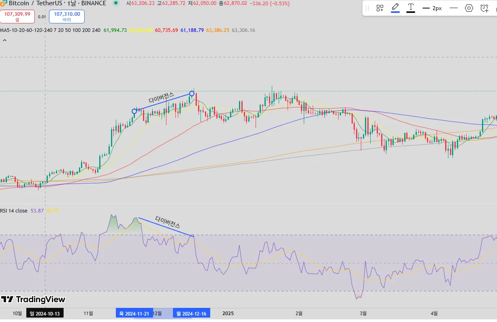Click the red MA value 60,735.69
Viewport: 497px width, 322px height.
click(166, 30)
